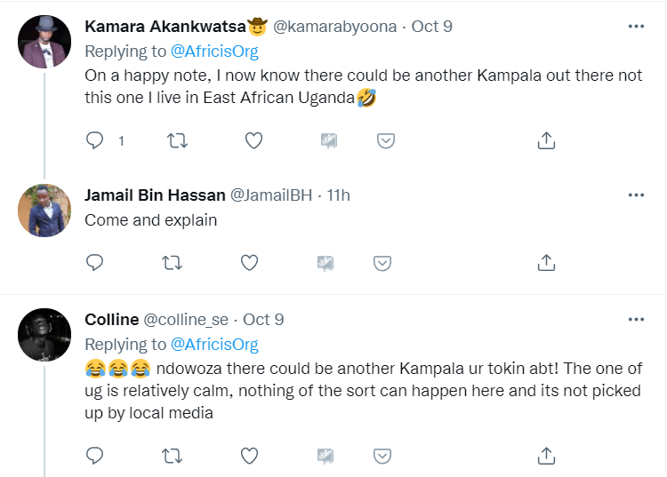The image size is (667, 477).
Task: Open more options for Kamara's tweet
Action: 636,27
